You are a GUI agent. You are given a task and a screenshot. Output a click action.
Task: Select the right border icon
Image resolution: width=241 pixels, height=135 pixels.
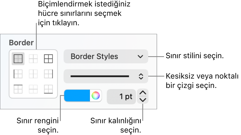coord(48,74)
